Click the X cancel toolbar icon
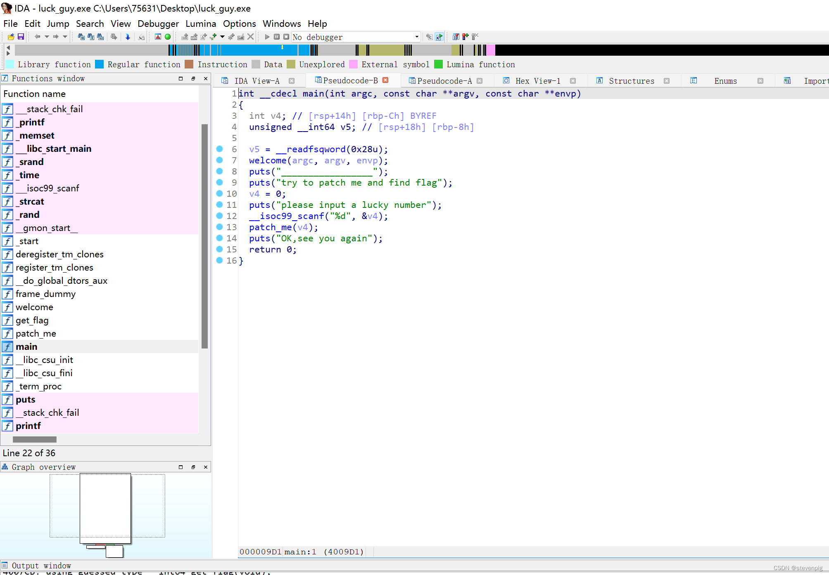The image size is (829, 575). (250, 37)
